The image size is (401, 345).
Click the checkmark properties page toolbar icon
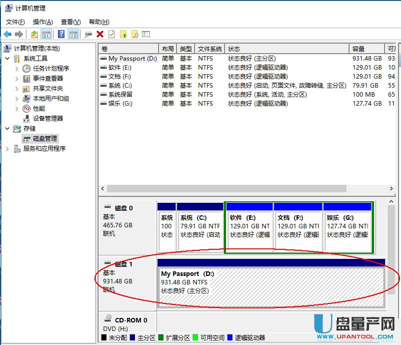111,34
